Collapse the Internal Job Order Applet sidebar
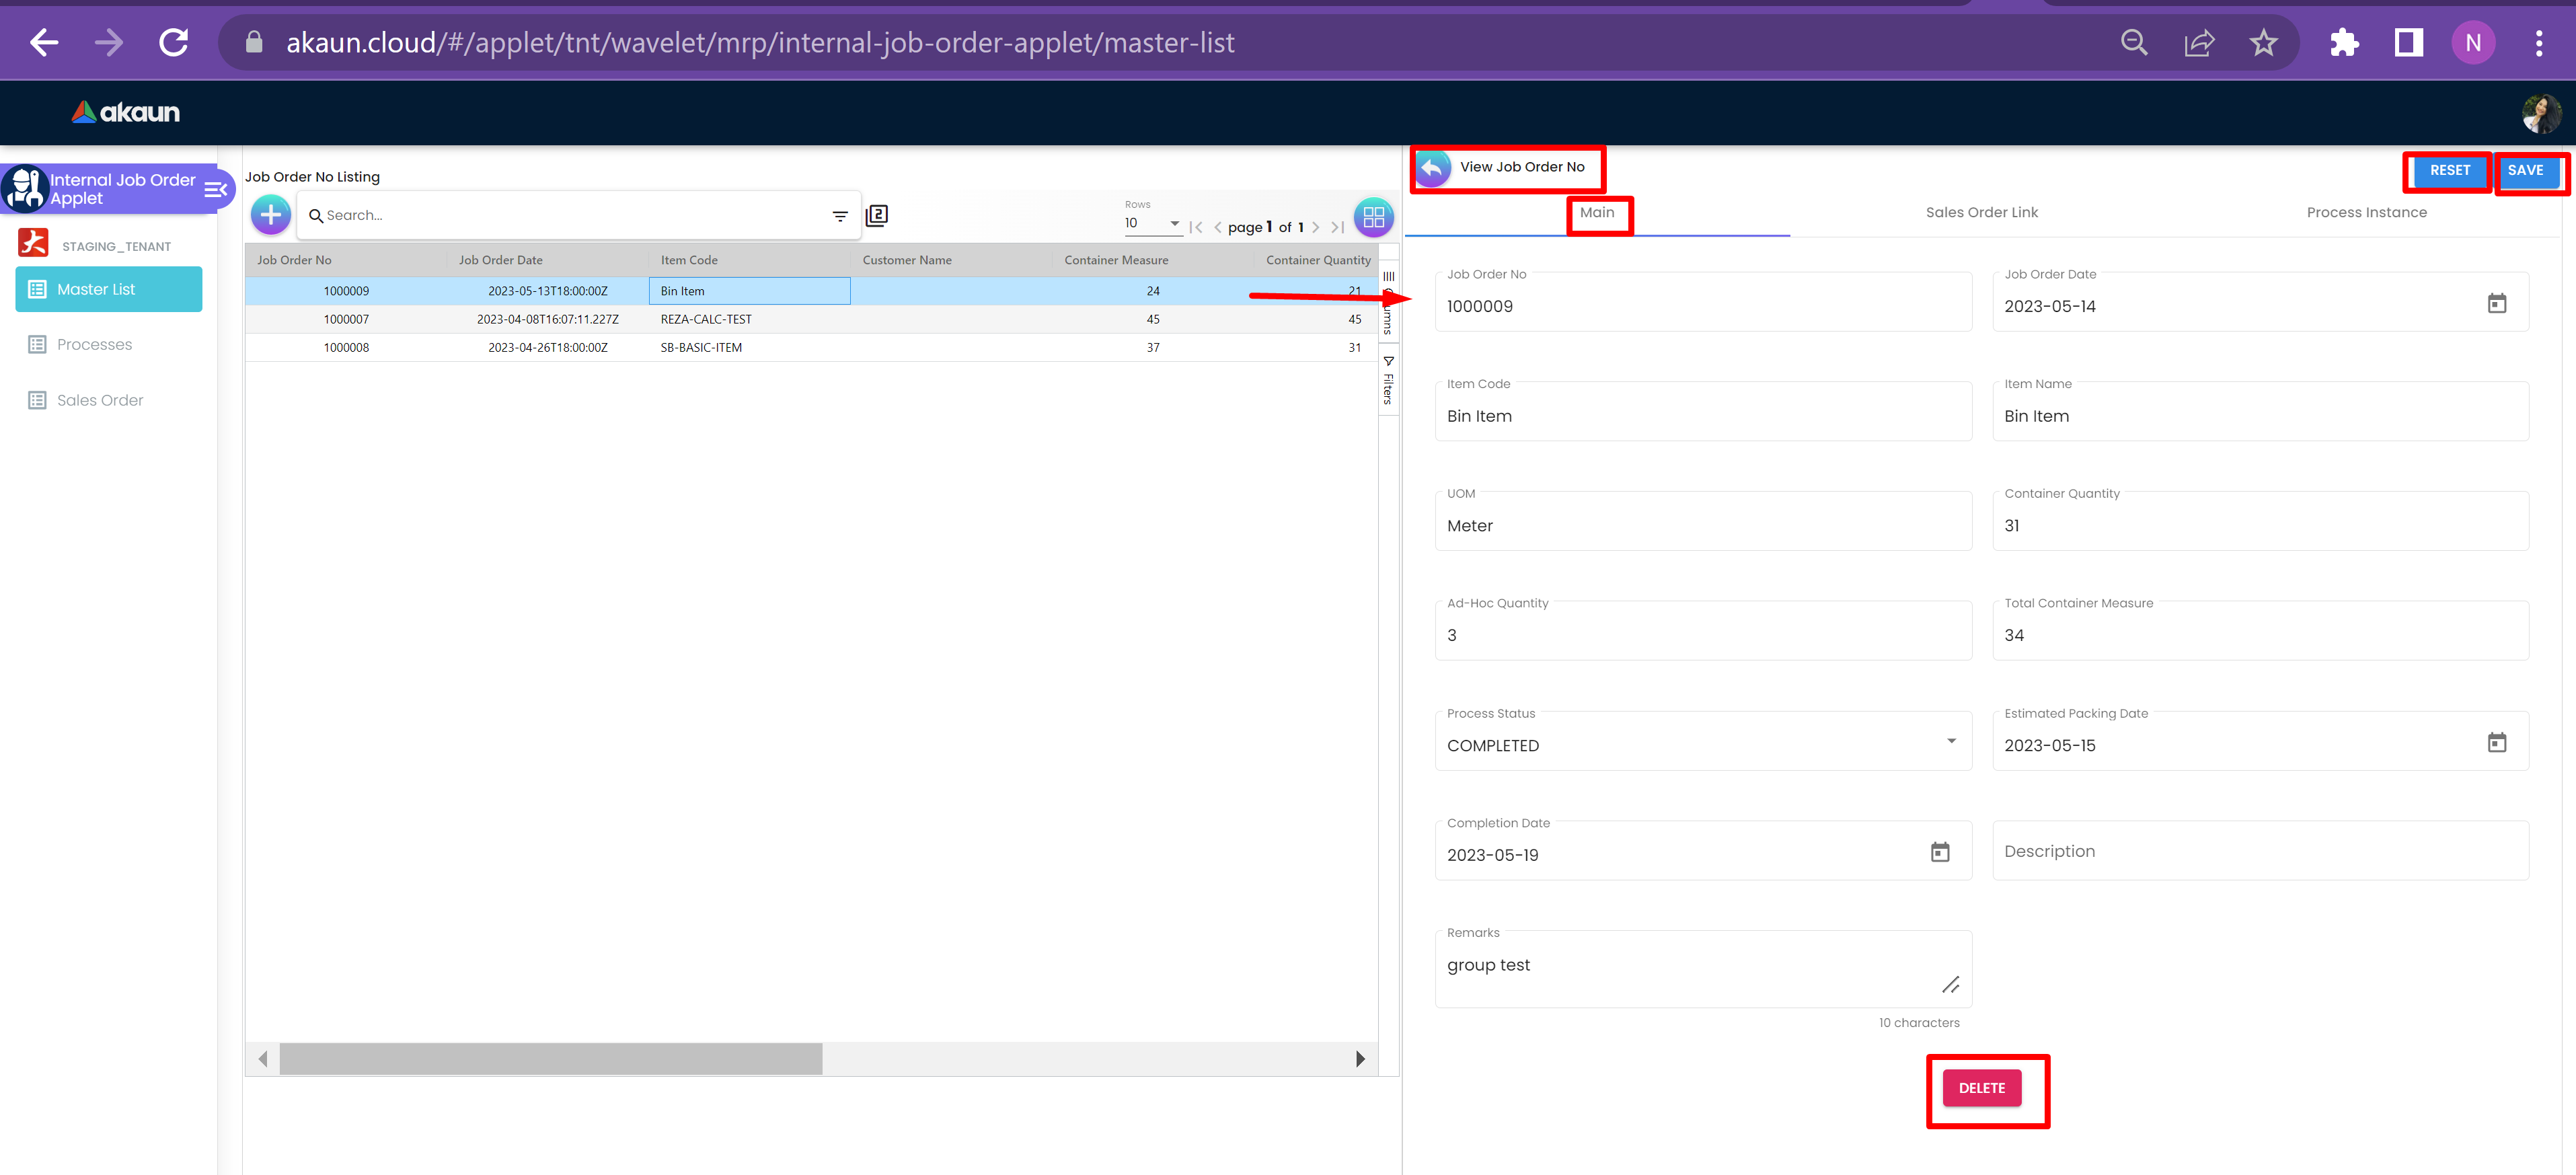 (215, 189)
